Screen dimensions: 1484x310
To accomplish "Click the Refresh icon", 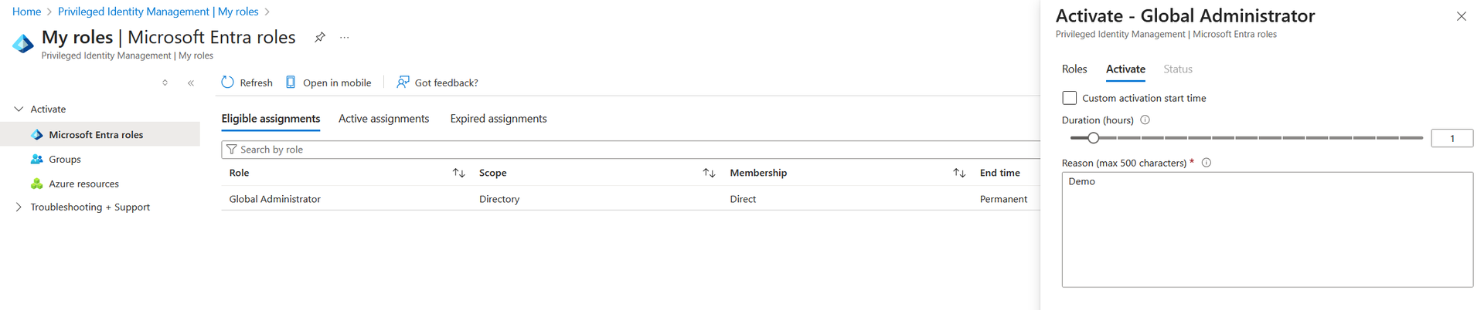I will pos(227,83).
